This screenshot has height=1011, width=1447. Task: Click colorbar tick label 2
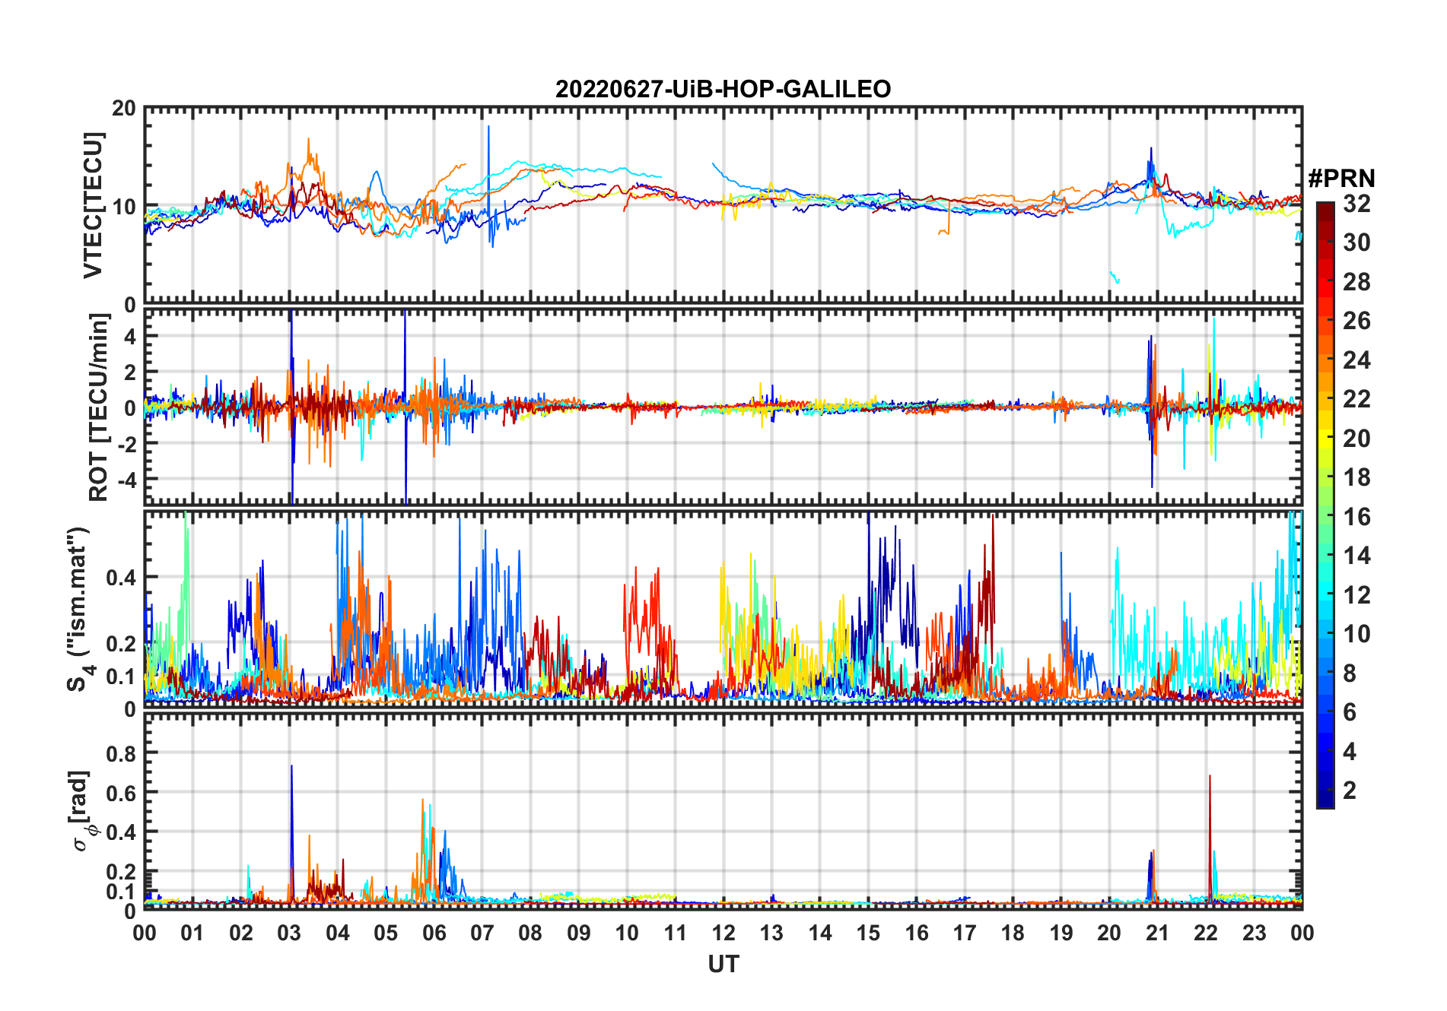tap(1350, 791)
